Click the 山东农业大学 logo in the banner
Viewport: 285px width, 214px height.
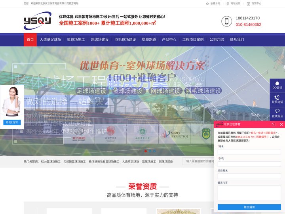(x=142, y=134)
